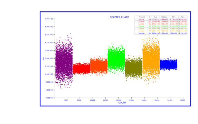The image size is (198, 124).
Task: Click x-axis tick 19055
Action: tap(118, 100)
